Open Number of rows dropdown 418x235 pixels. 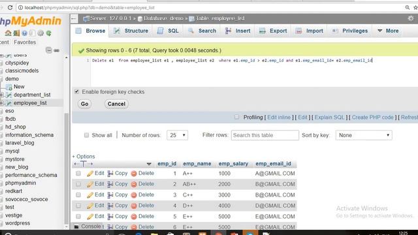(177, 135)
